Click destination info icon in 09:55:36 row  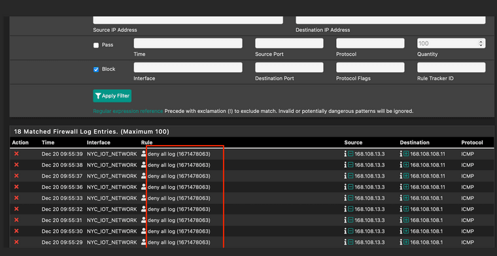(402, 187)
